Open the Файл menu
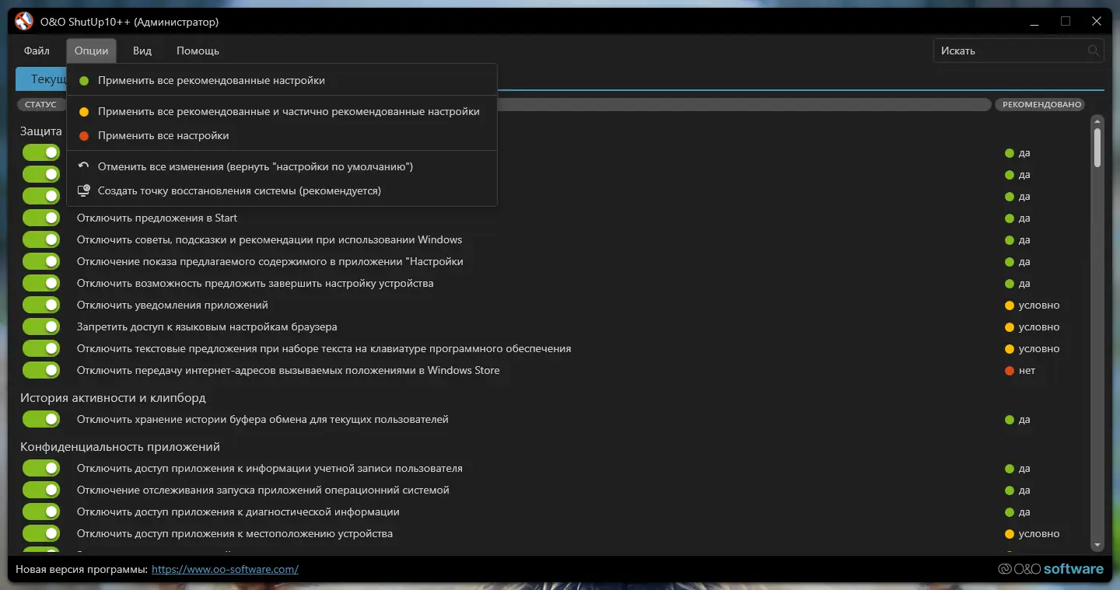Viewport: 1120px width, 590px height. point(37,51)
